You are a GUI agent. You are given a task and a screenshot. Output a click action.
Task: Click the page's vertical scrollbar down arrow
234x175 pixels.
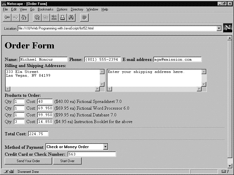pos(230,166)
